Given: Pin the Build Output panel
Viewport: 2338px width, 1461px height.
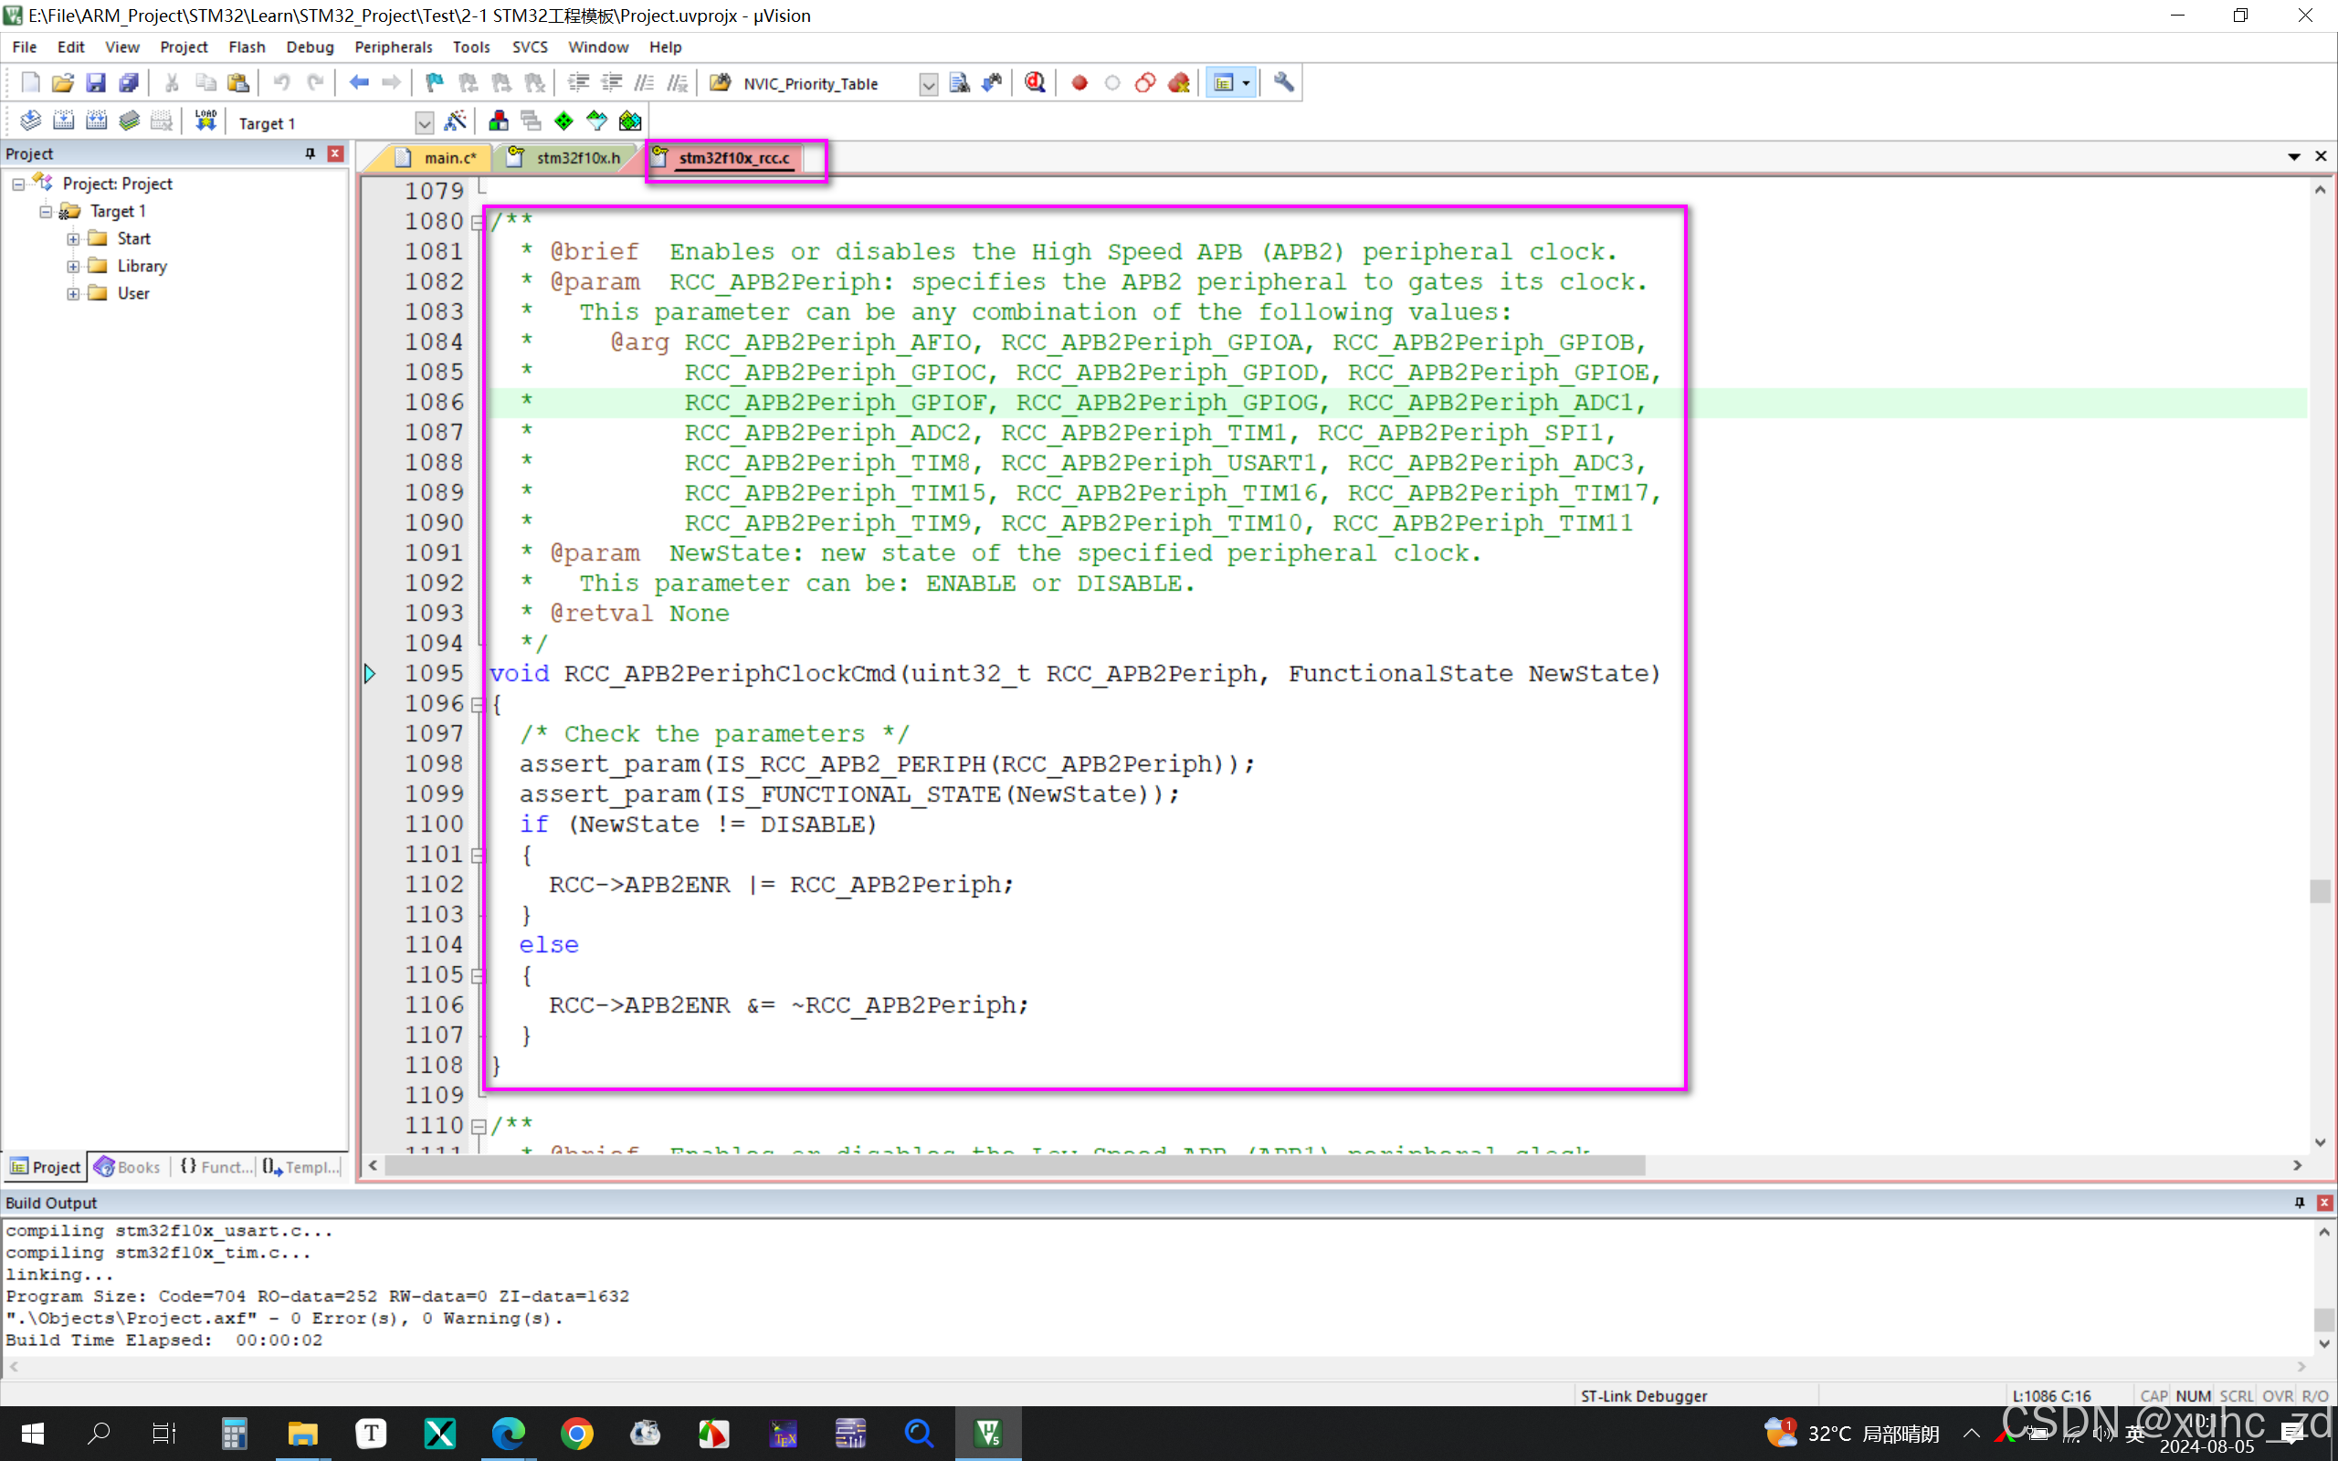Looking at the screenshot, I should click(x=2301, y=1203).
